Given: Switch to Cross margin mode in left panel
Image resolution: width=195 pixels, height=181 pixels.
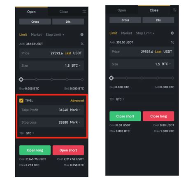Looking at the screenshot, I should pyautogui.click(x=35, y=21).
